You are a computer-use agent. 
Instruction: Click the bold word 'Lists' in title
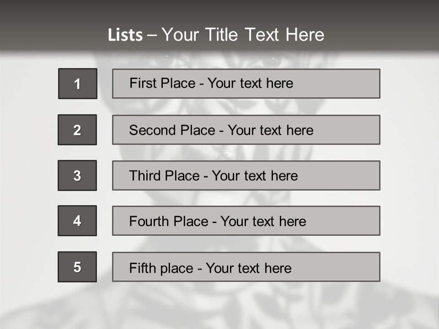coord(125,35)
